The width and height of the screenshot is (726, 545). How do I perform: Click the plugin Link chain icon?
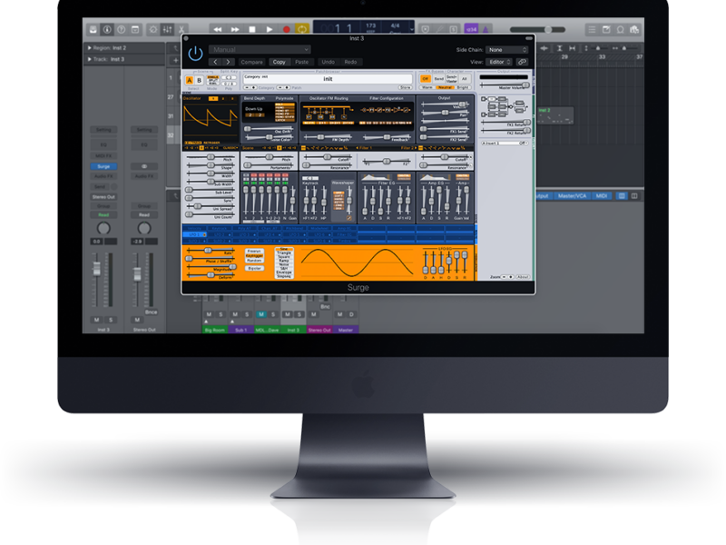[x=521, y=62]
